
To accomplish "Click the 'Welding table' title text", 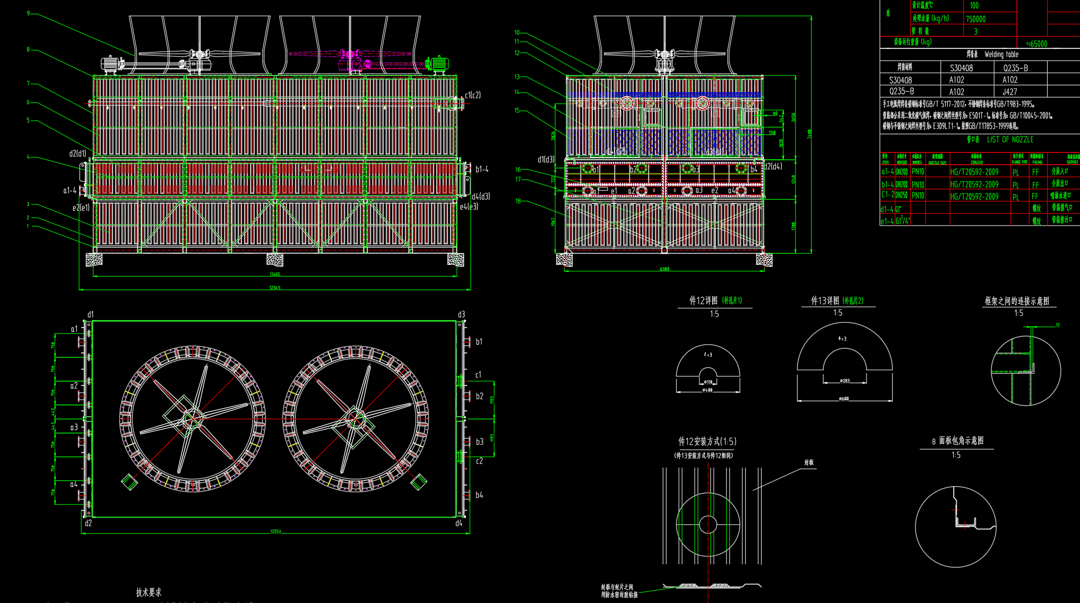I will (1001, 54).
